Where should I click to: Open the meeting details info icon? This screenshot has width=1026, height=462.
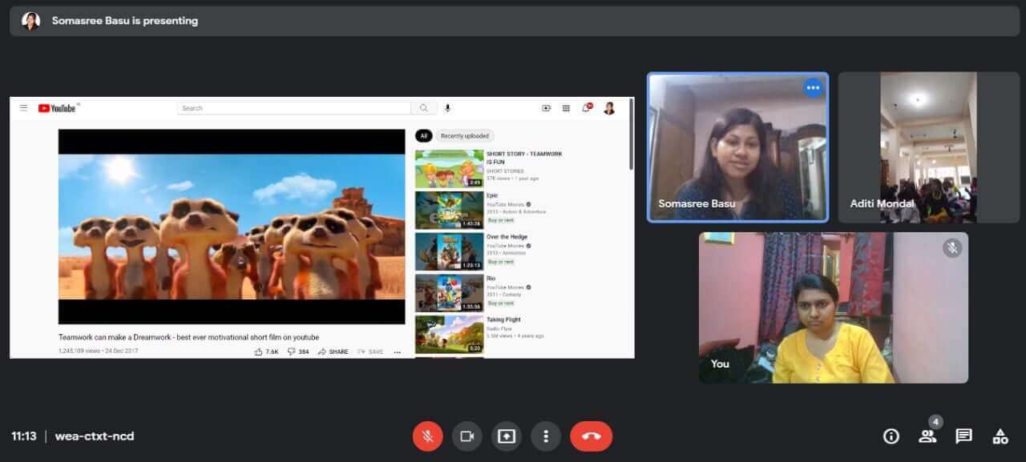pos(891,436)
